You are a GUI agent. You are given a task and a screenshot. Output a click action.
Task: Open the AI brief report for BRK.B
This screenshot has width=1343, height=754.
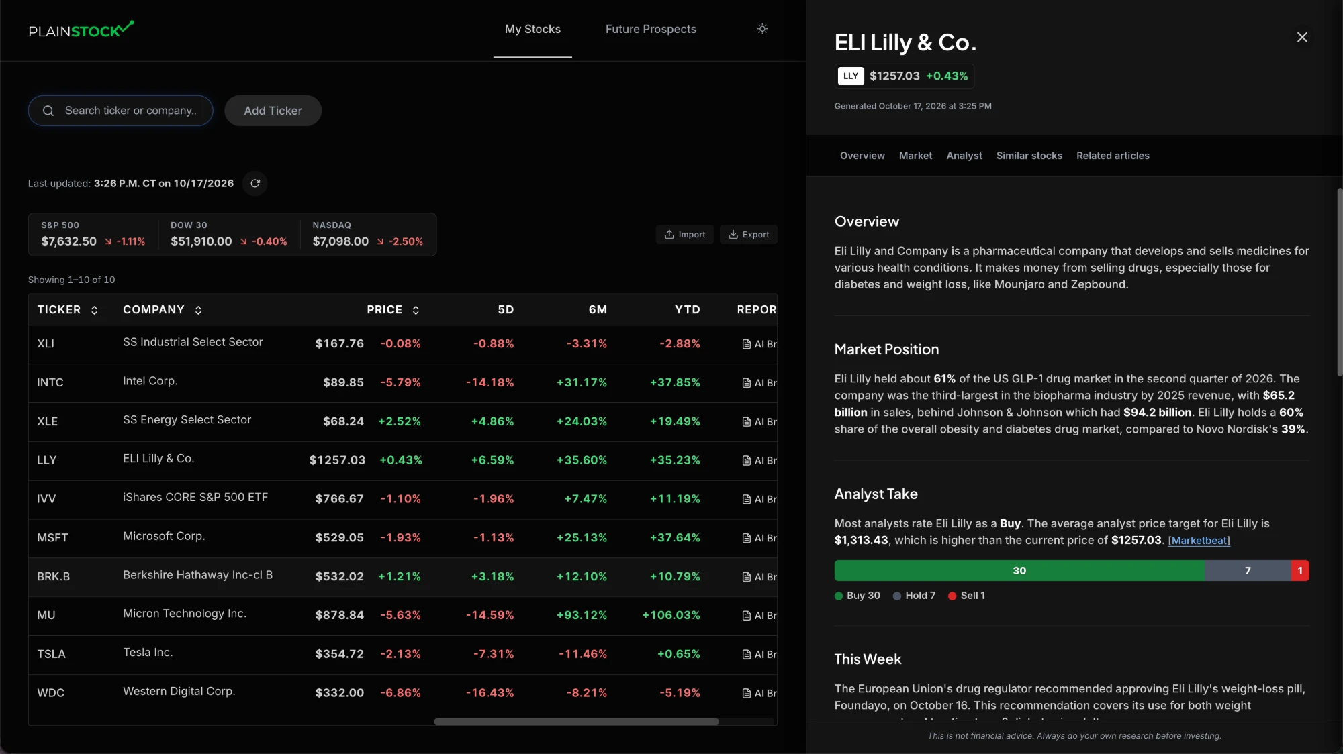pos(759,577)
